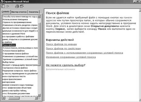Select tree item about работа с файлами
The width and height of the screenshot is (141, 102).
(x=18, y=37)
